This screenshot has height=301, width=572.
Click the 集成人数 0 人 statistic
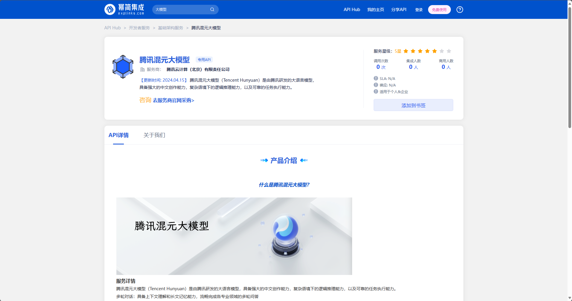(413, 64)
